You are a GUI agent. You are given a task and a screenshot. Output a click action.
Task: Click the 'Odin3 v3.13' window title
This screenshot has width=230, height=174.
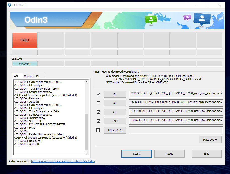(20, 5)
